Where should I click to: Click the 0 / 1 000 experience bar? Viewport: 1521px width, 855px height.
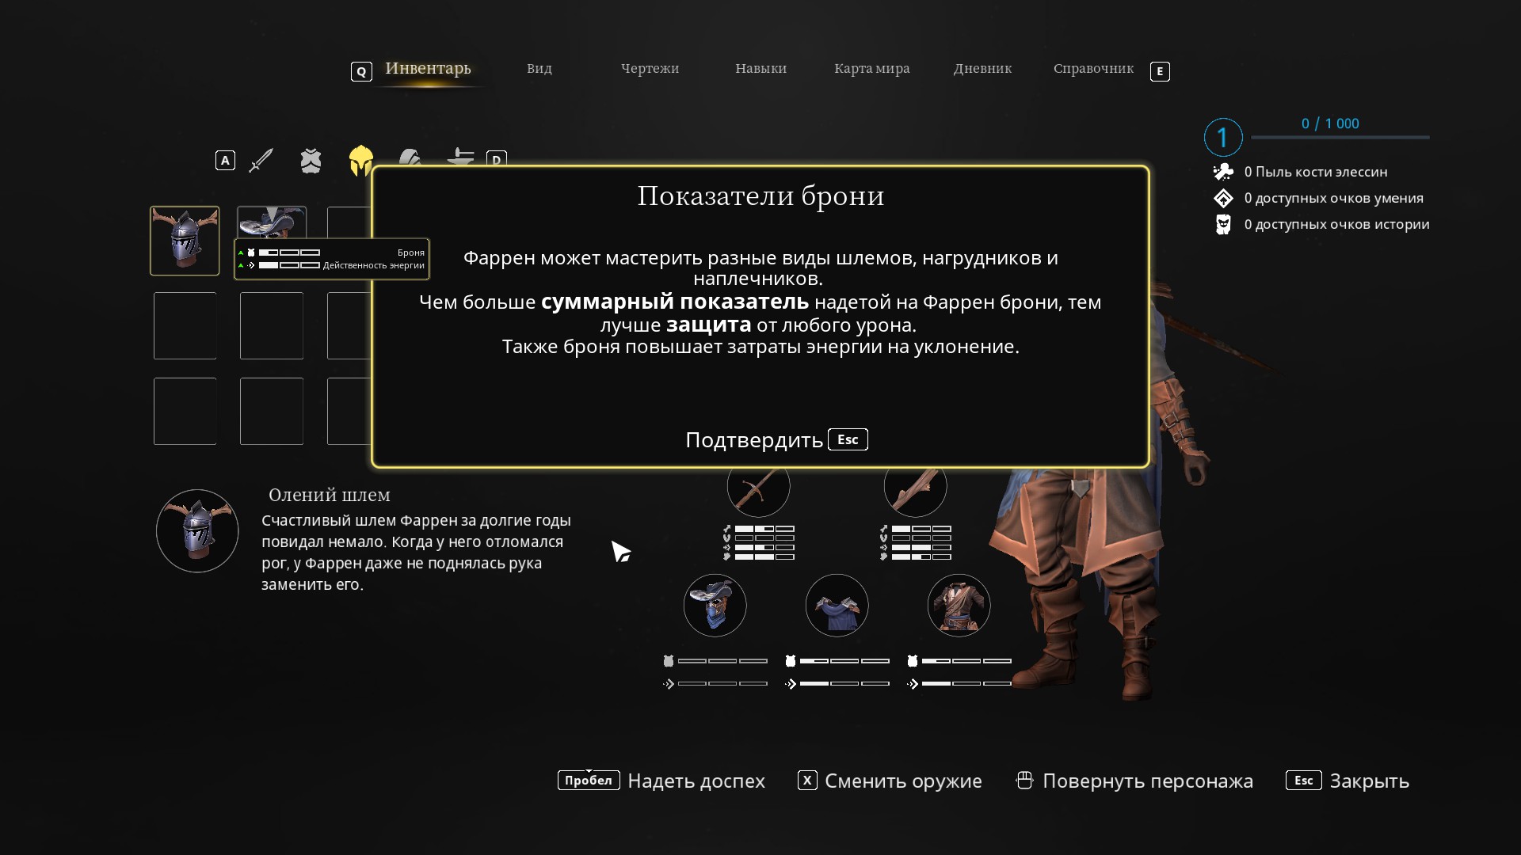coord(1340,138)
